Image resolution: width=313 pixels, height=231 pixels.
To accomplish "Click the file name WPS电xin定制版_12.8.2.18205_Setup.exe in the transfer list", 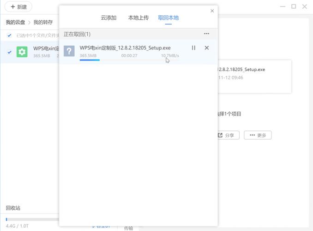I will (125, 48).
